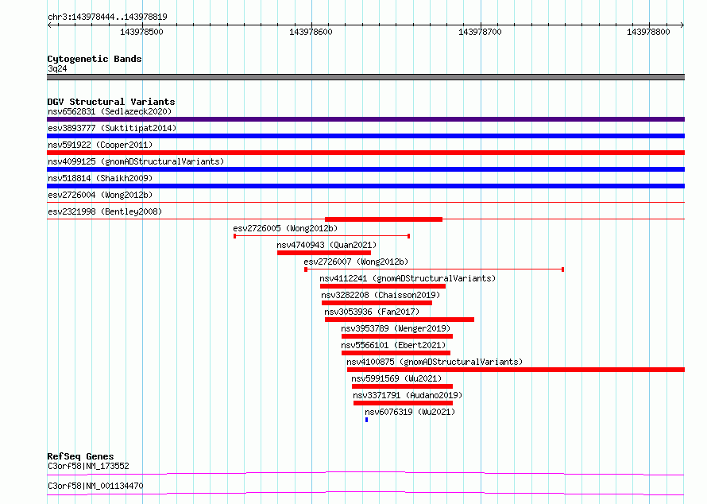Open the esv2321998 (Bentley2008) label
Screen dimensions: 707x504
(105, 211)
